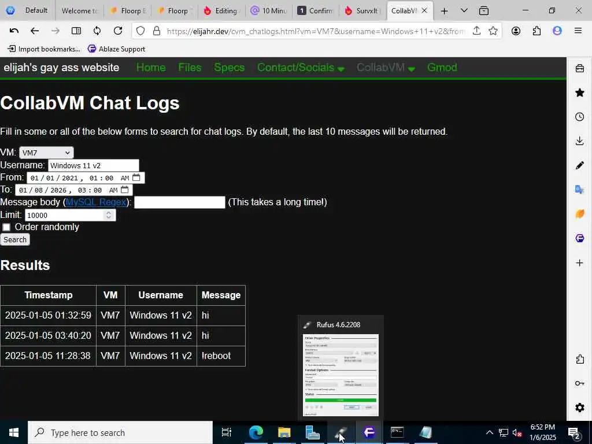
Task: Open Task View on the taskbar
Action: (226, 432)
